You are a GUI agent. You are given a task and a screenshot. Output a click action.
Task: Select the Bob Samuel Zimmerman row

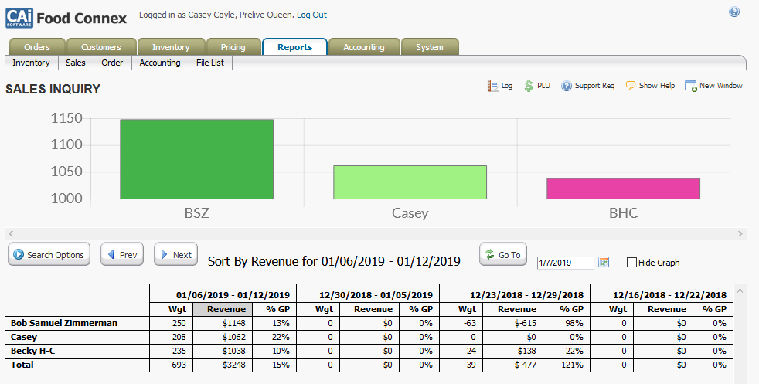64,323
